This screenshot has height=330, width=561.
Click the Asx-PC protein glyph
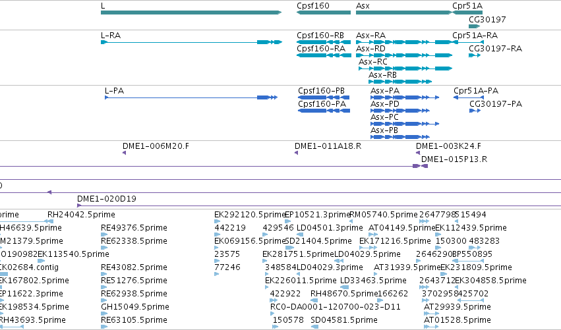(405, 124)
